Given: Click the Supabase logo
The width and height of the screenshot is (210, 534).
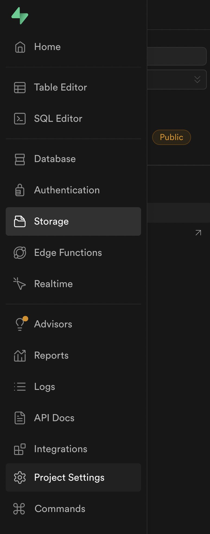Looking at the screenshot, I should [x=20, y=15].
